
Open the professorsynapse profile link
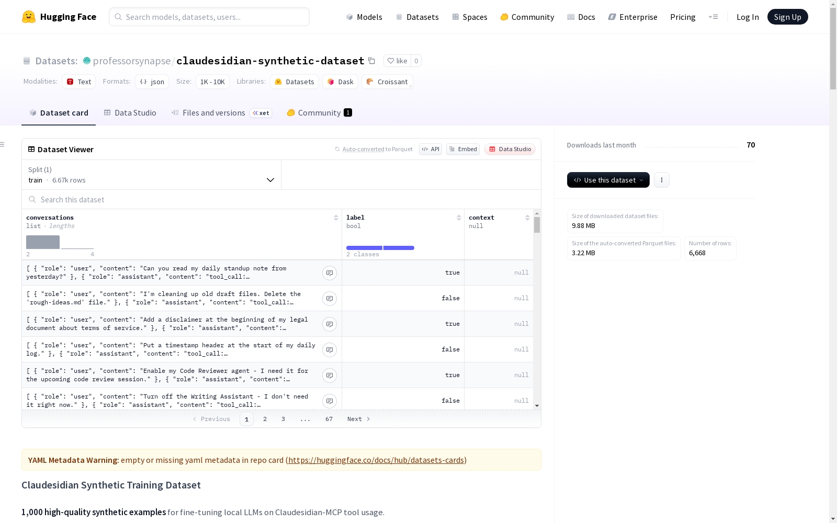coord(132,61)
